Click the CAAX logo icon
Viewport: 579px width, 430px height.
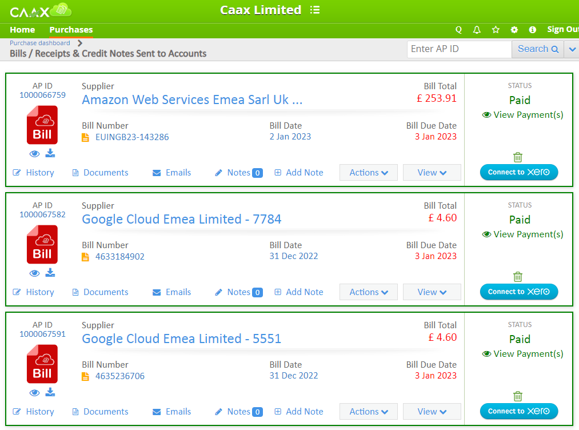click(41, 11)
